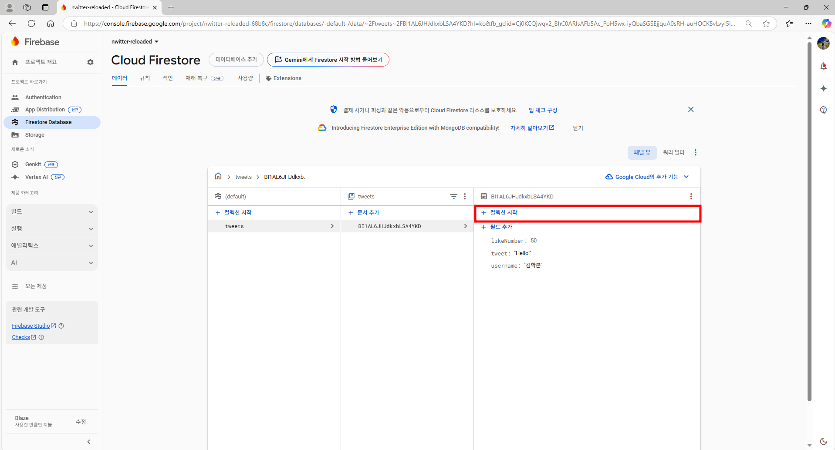Click 수정 to modify Blaze plan
The height and width of the screenshot is (450, 835).
(81, 422)
